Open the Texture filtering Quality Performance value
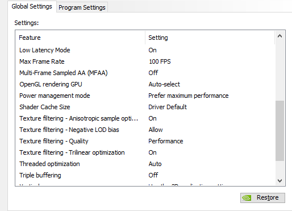 tap(166, 141)
